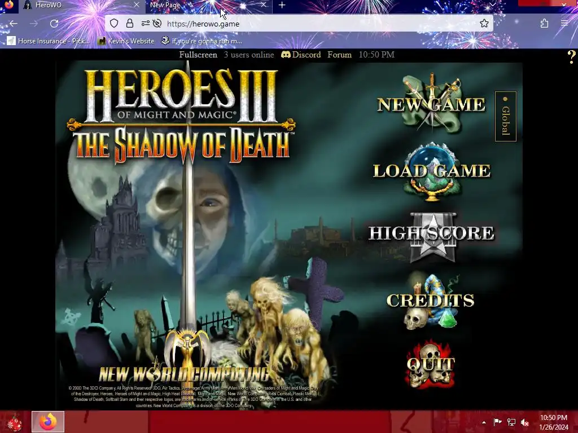This screenshot has height=433, width=578.
Task: Click the New World Computing logo
Action: pos(185,373)
